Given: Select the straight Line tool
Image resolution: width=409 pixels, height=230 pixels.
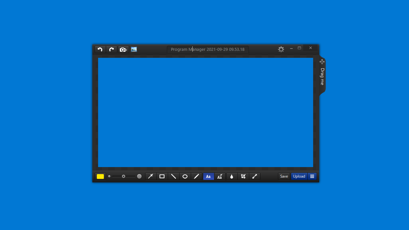Looking at the screenshot, I should coord(174,176).
